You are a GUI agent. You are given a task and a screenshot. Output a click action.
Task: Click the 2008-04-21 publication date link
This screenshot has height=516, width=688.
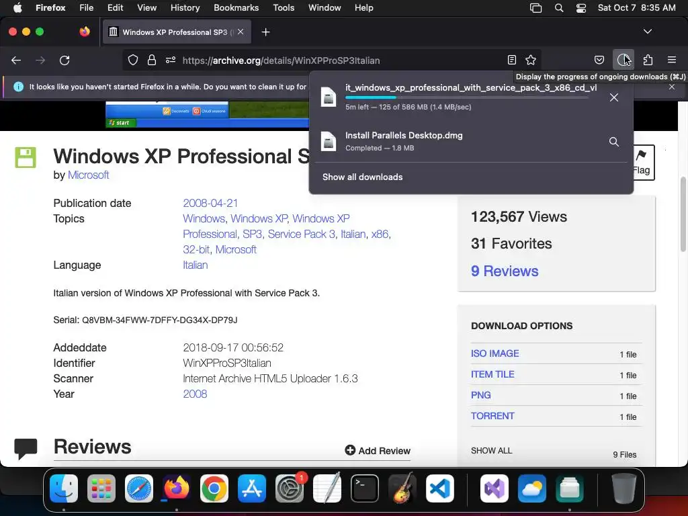click(x=210, y=203)
